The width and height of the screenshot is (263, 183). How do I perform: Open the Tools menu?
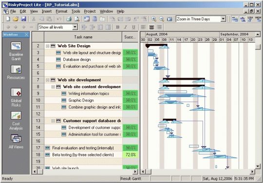point(75,11)
